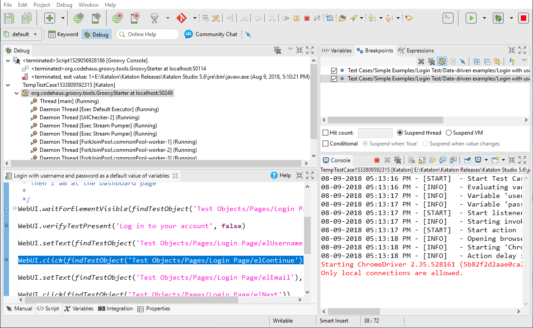Click the green bug Debug run button

[x=498, y=18]
